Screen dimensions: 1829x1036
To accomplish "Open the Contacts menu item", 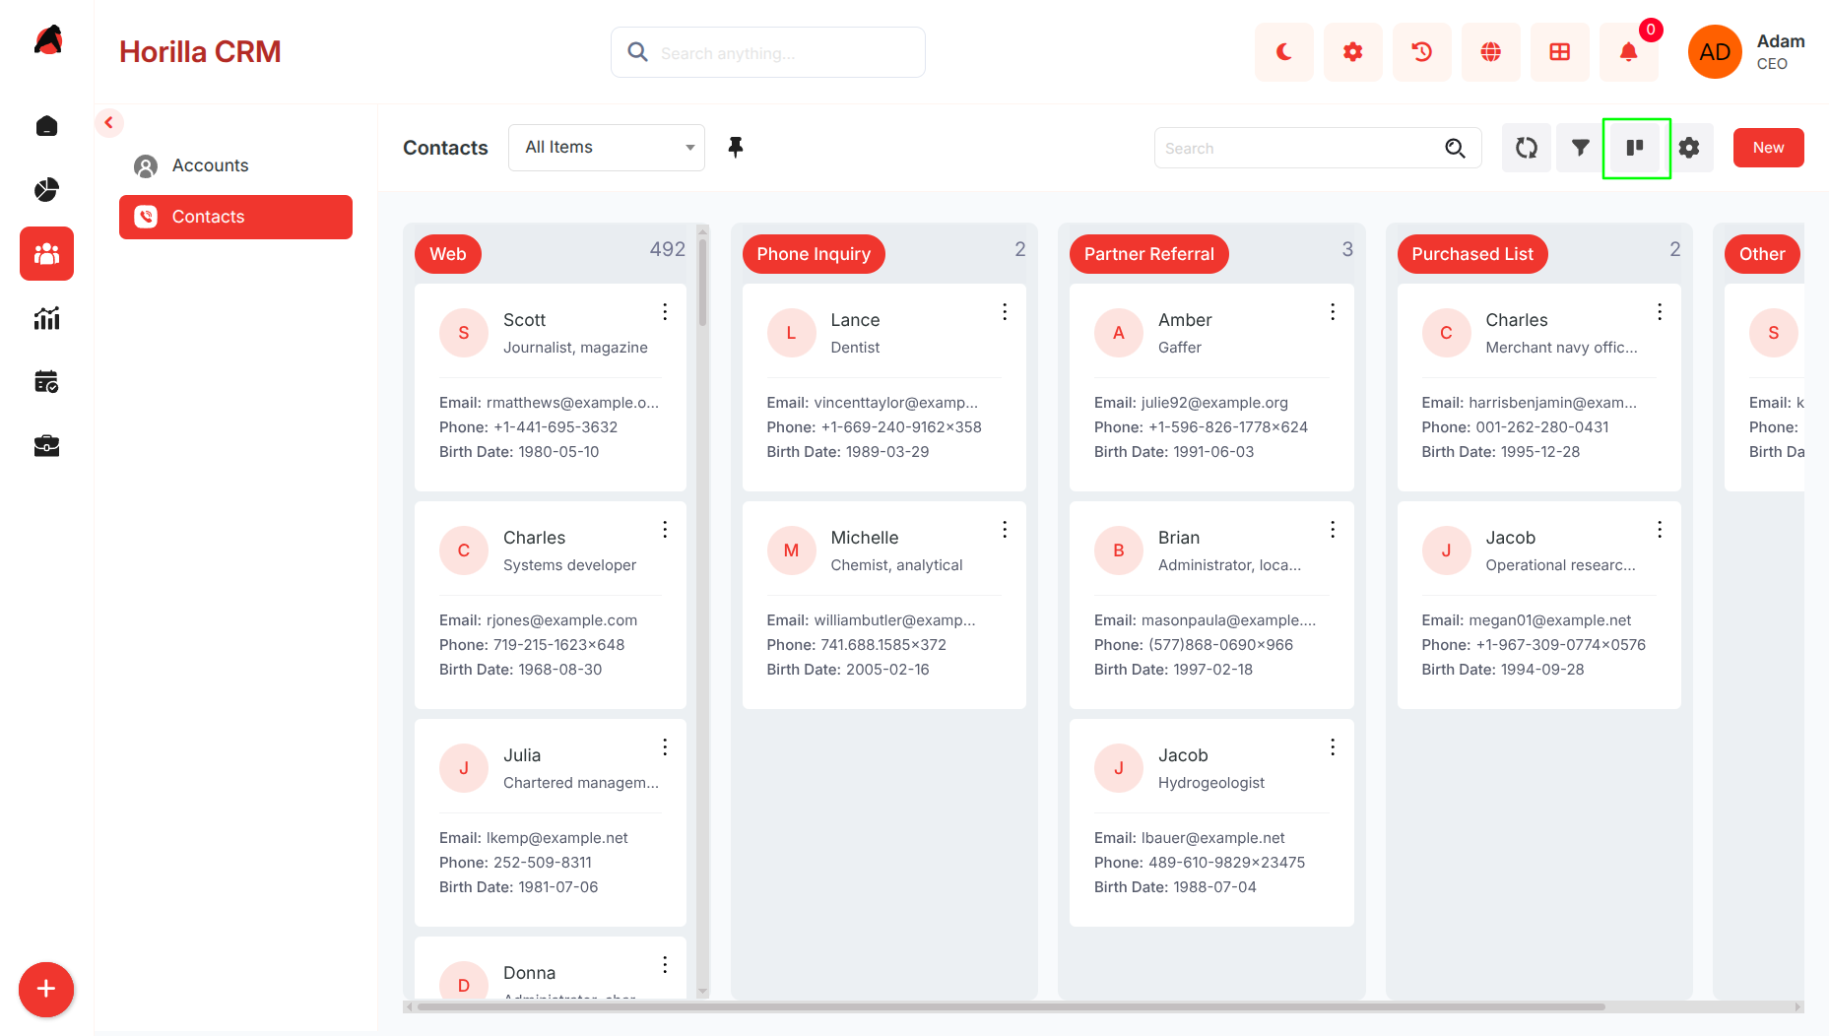I will tap(235, 217).
